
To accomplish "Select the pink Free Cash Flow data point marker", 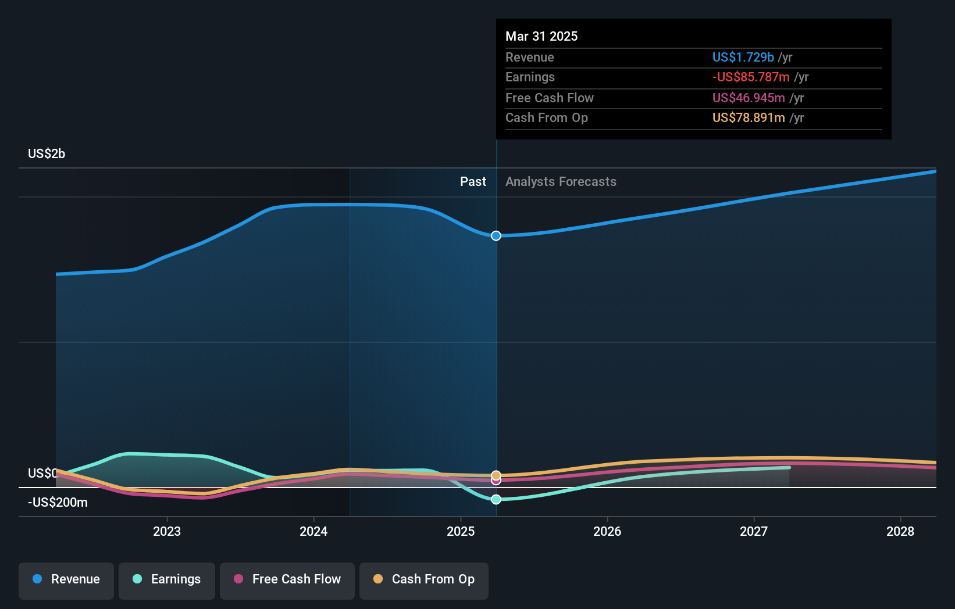I will (496, 481).
